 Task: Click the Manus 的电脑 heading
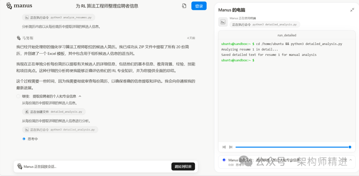[232, 10]
